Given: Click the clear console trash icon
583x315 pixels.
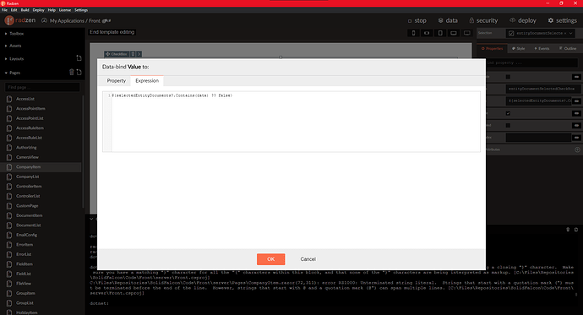Looking at the screenshot, I should click(568, 230).
